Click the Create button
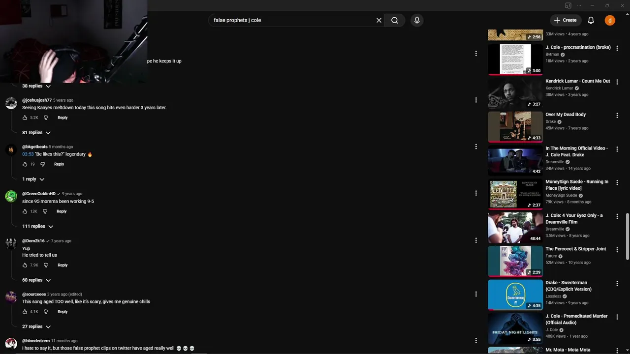Image resolution: width=630 pixels, height=354 pixels. 565,20
